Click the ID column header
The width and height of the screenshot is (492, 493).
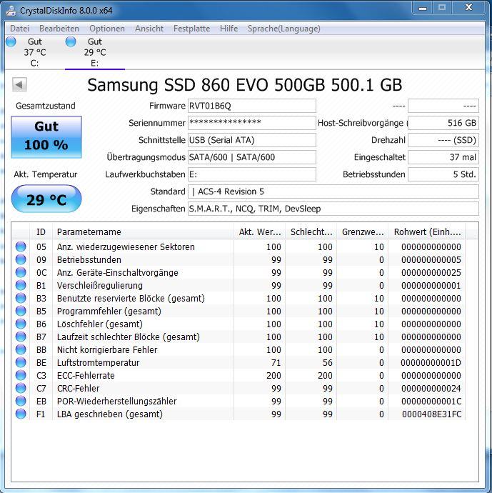[x=41, y=232]
